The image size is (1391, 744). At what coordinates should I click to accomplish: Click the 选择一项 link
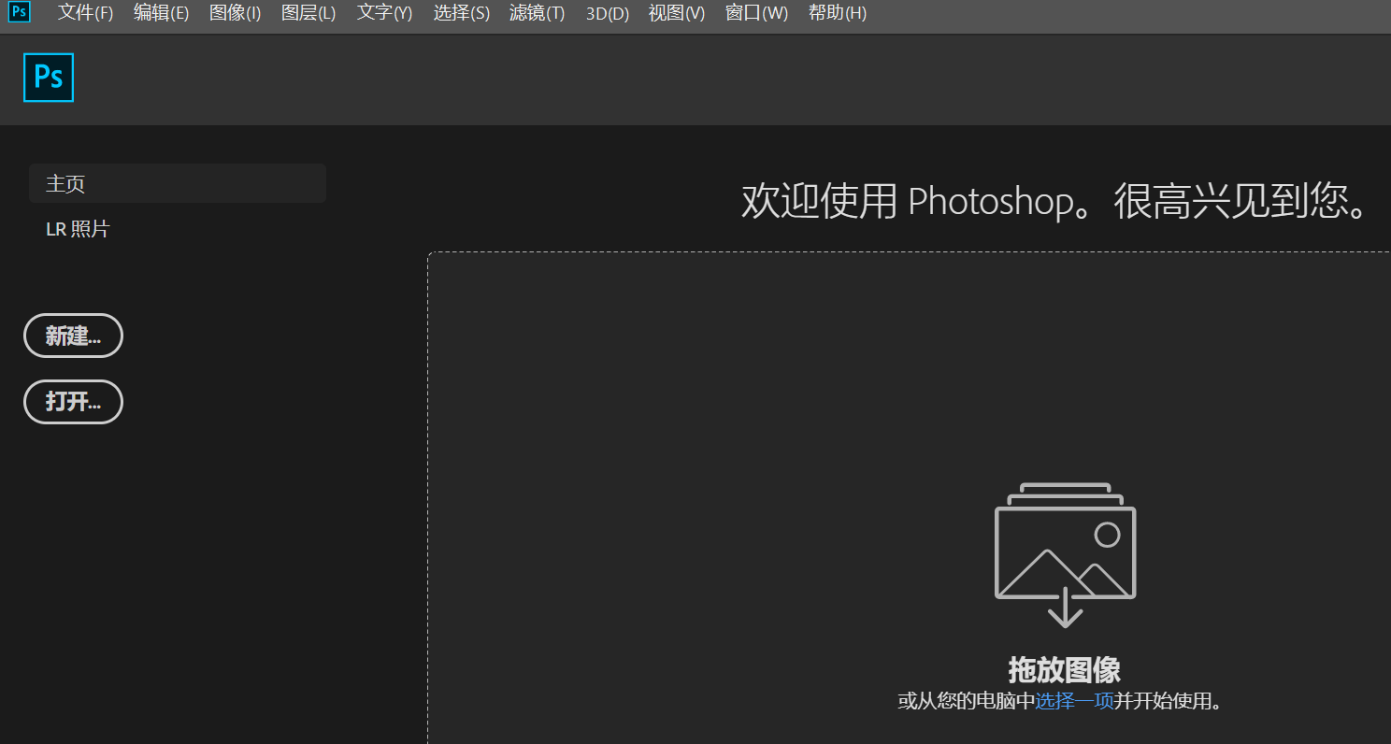1074,700
